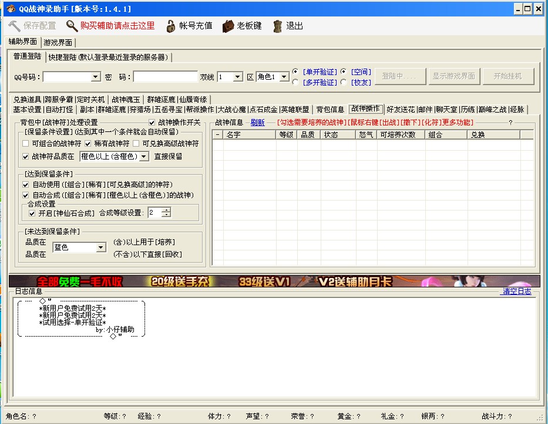This screenshot has width=548, height=424.
Task: Open the 聊天室 tab
Action: coord(446,110)
